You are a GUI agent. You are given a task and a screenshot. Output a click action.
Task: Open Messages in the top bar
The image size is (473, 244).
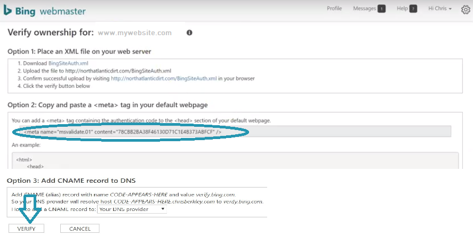pyautogui.click(x=364, y=9)
